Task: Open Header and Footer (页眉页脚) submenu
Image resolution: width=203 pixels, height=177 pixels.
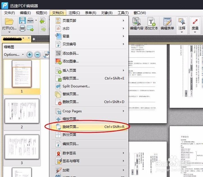Action: point(89,20)
